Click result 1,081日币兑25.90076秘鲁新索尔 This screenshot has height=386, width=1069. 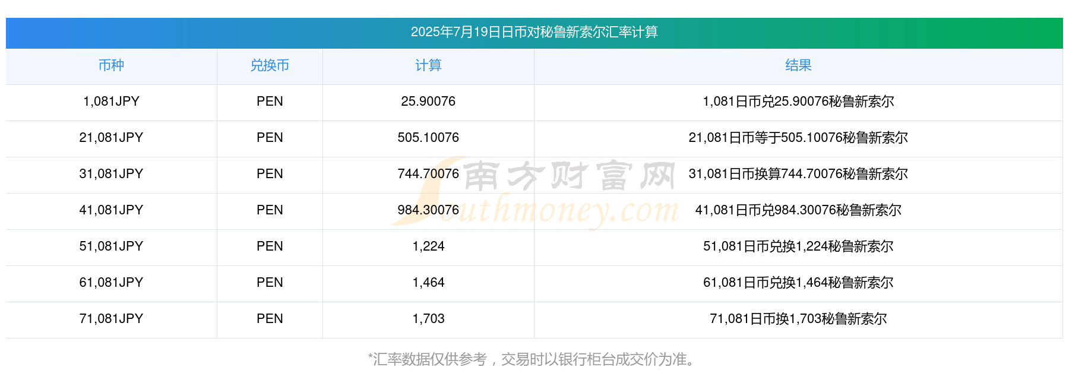798,102
